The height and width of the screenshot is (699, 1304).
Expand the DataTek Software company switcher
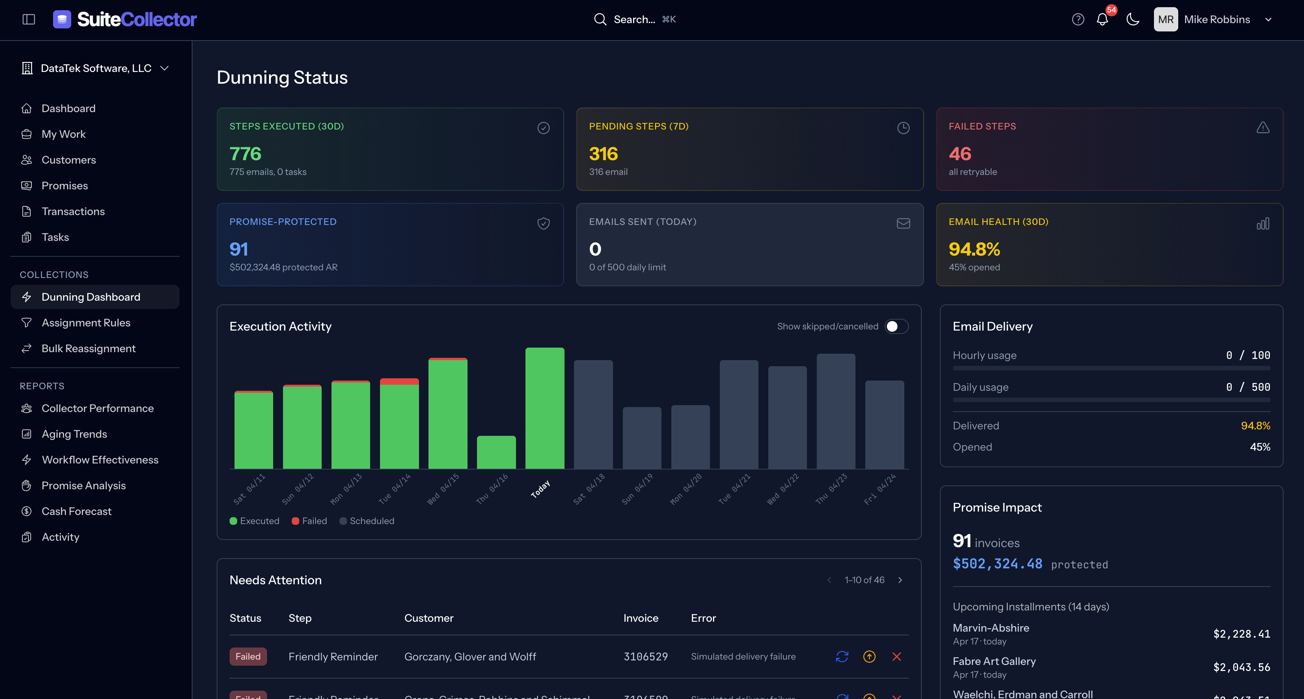point(96,68)
